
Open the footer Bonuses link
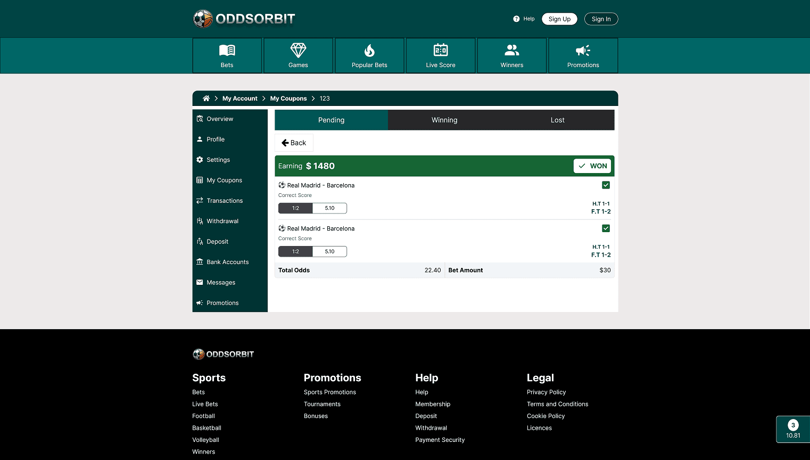coord(316,416)
